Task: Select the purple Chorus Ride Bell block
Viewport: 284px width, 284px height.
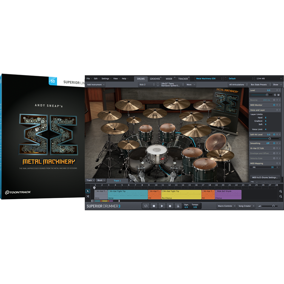Action: [x=228, y=194]
